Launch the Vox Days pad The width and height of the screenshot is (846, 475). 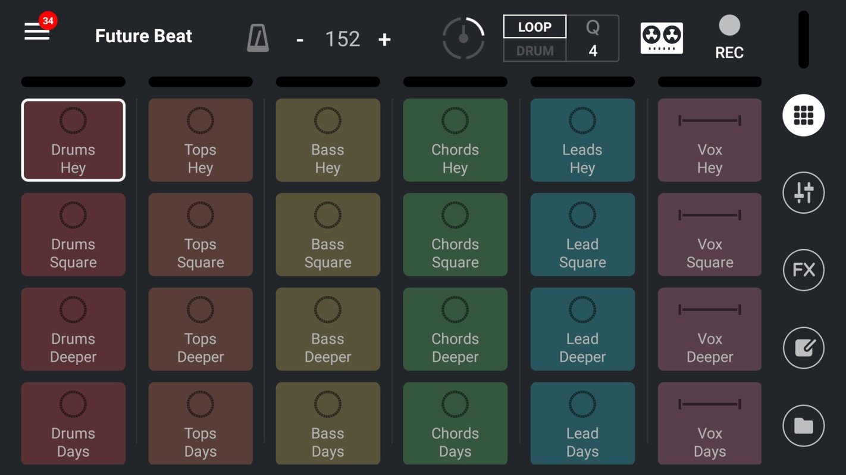coord(709,423)
